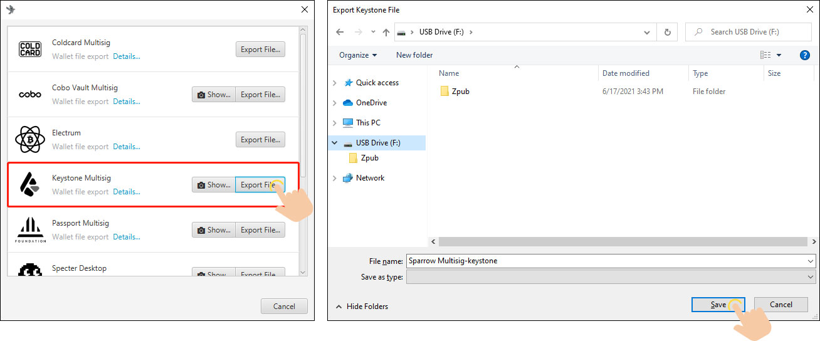The height and width of the screenshot is (341, 820).
Task: Open the Organize menu
Action: click(x=358, y=55)
